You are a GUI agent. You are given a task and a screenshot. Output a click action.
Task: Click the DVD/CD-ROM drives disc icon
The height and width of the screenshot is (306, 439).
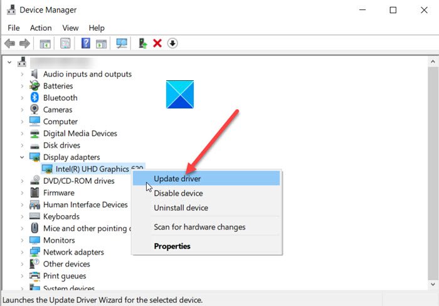point(34,181)
